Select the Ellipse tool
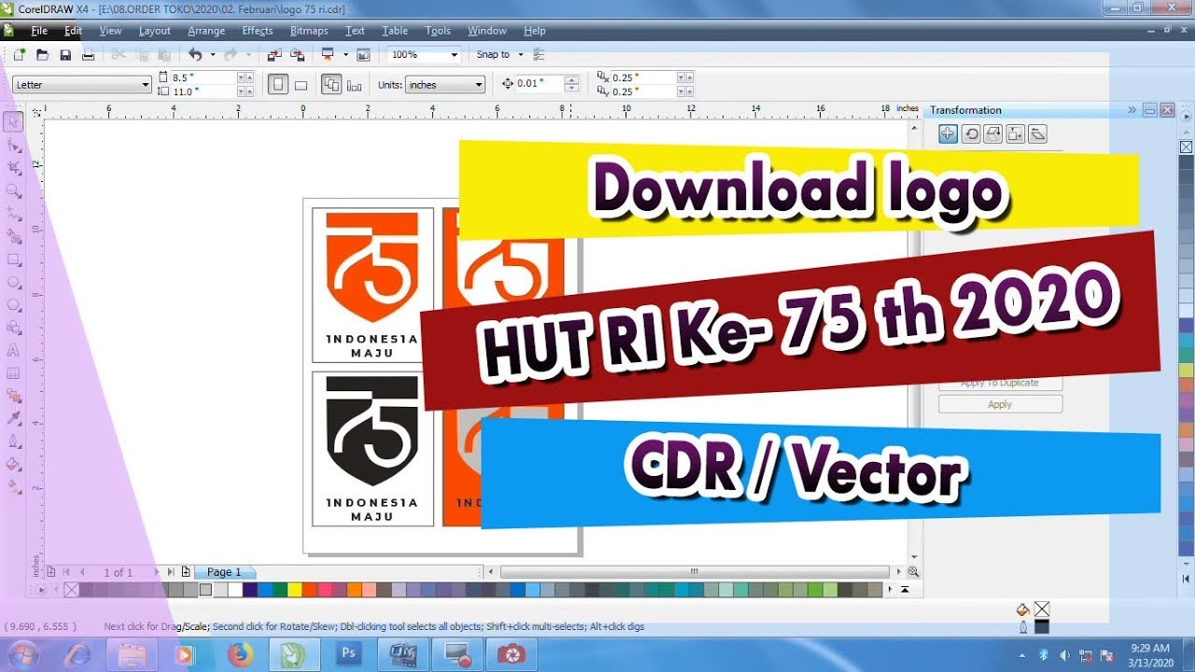This screenshot has width=1195, height=672. coord(13,282)
